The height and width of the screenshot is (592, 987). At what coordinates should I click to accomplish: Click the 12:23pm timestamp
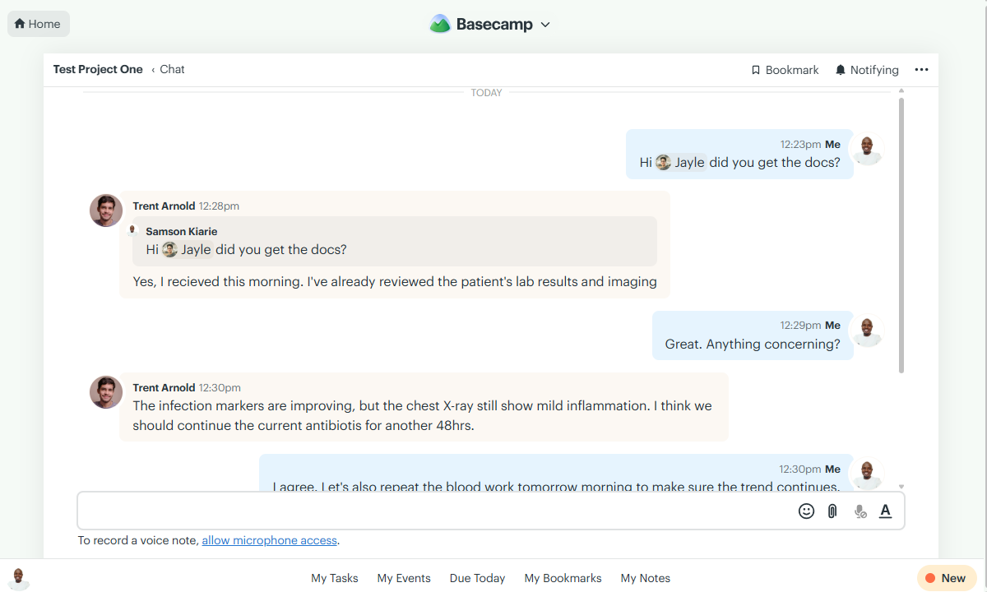coord(800,144)
